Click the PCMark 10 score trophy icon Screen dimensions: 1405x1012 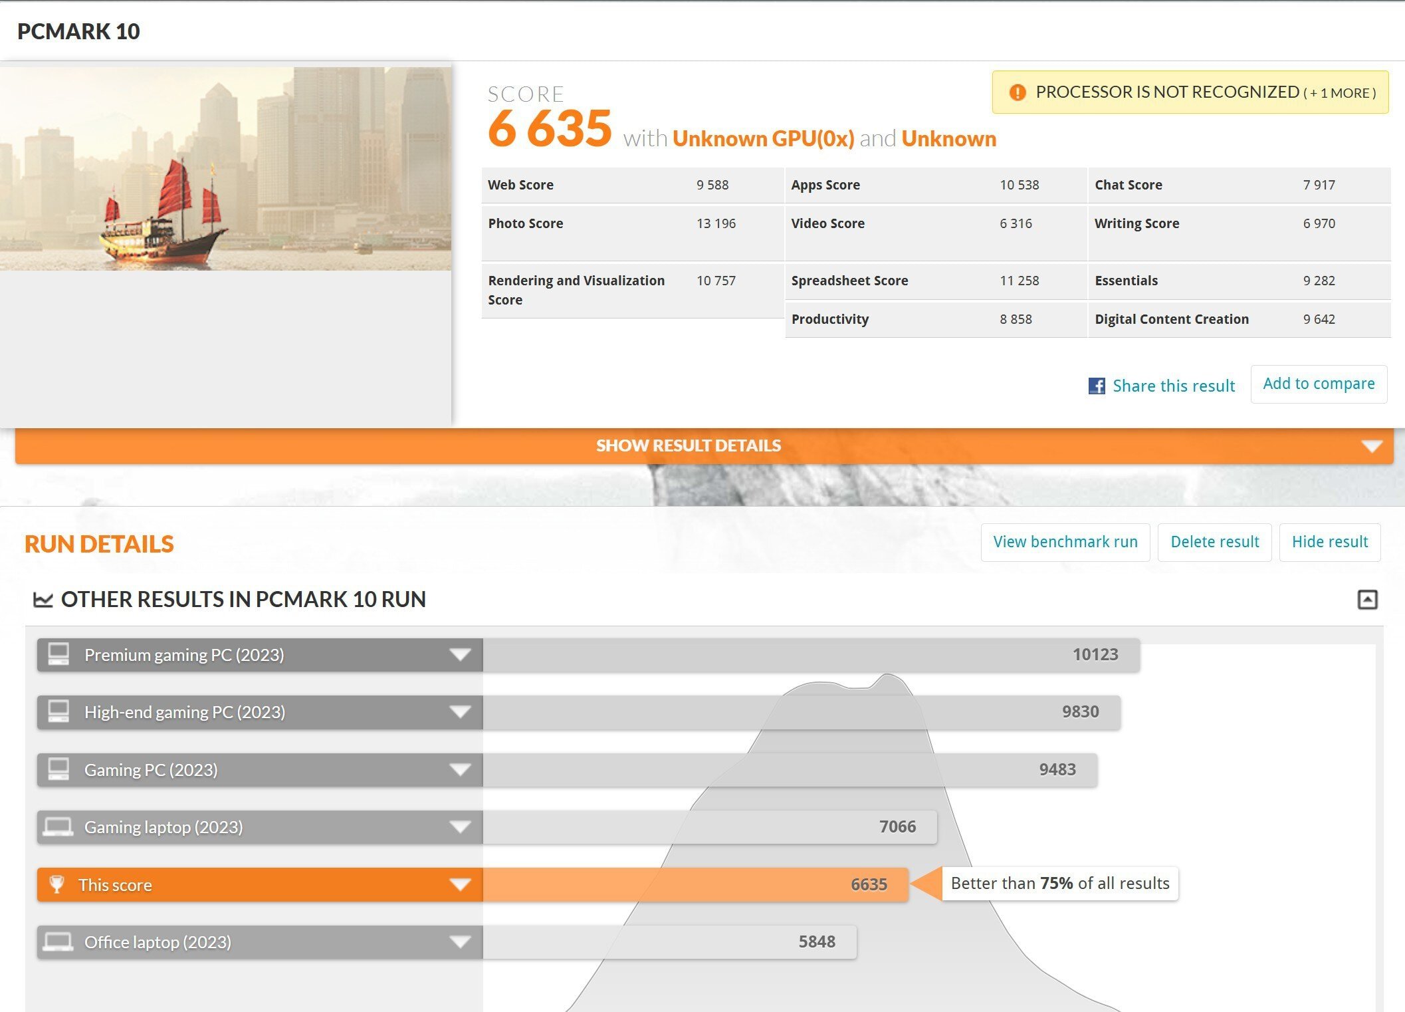(x=56, y=884)
